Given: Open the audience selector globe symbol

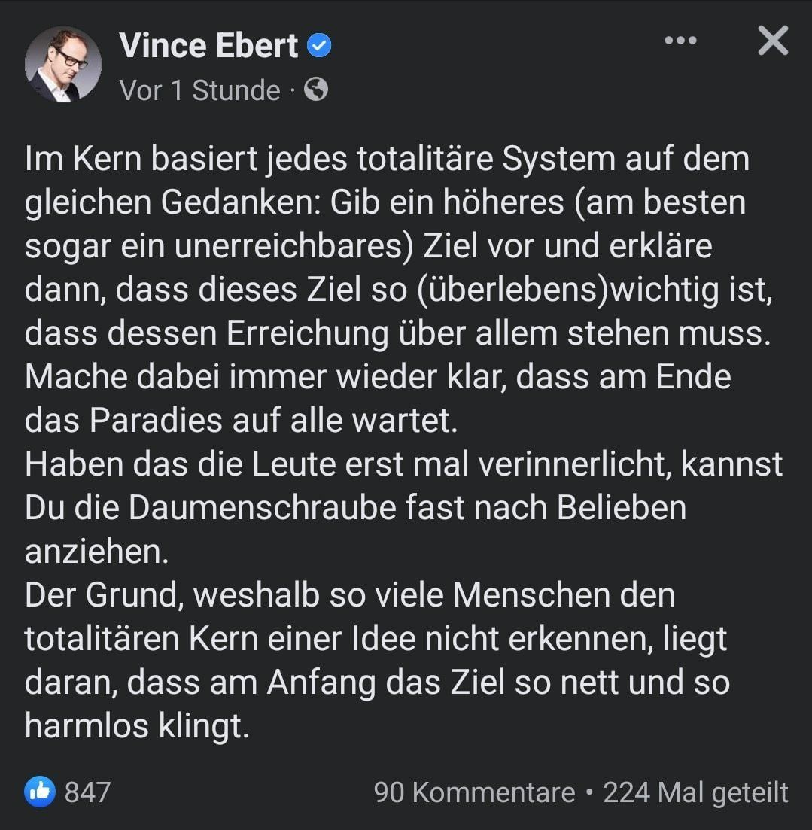Looking at the screenshot, I should (316, 90).
